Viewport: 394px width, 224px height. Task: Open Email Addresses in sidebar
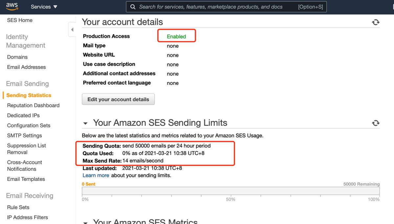(26, 67)
